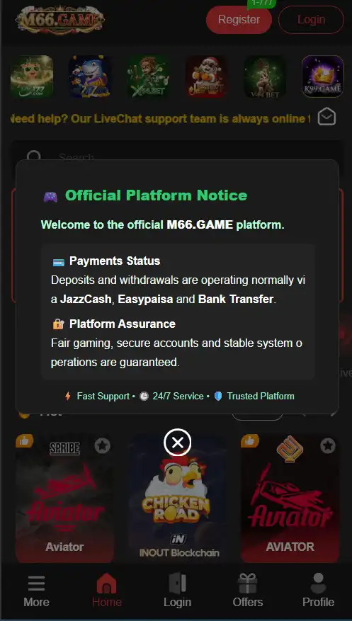This screenshot has width=352, height=621.
Task: Launch the Chicken Road game thumbnail
Action: 177,498
